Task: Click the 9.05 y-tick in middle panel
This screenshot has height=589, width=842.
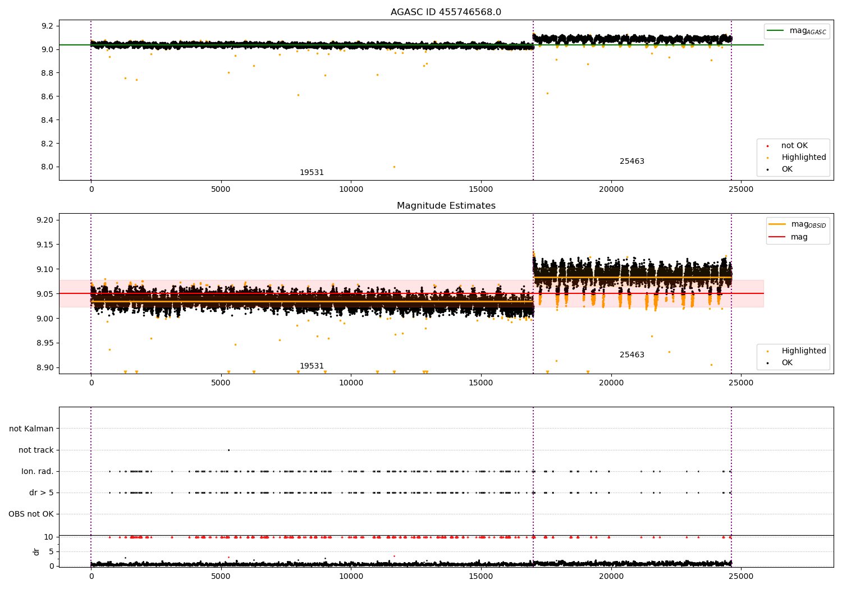Action: [44, 294]
